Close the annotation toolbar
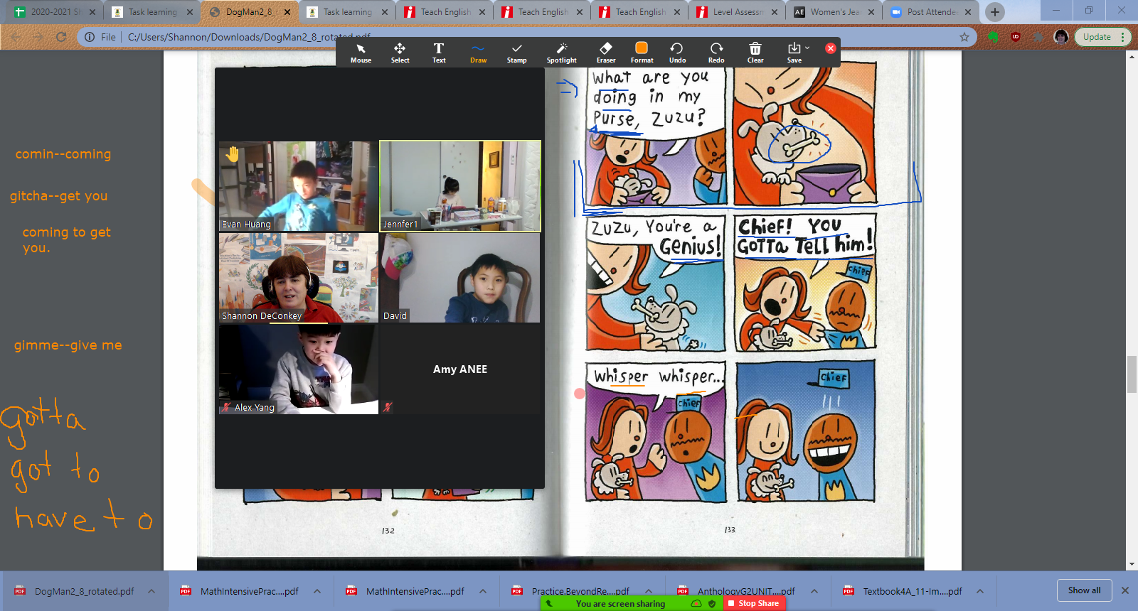 click(x=830, y=48)
